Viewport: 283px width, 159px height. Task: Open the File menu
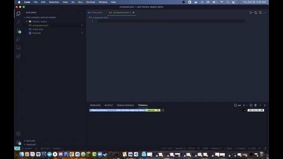[x=35, y=2]
